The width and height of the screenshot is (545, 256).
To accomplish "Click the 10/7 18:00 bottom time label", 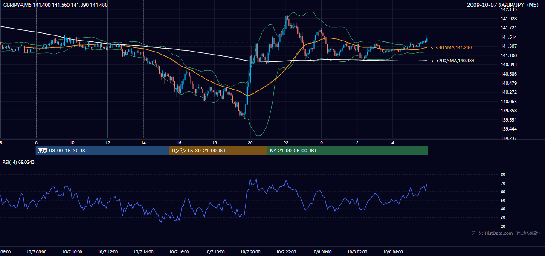I will click(215, 252).
